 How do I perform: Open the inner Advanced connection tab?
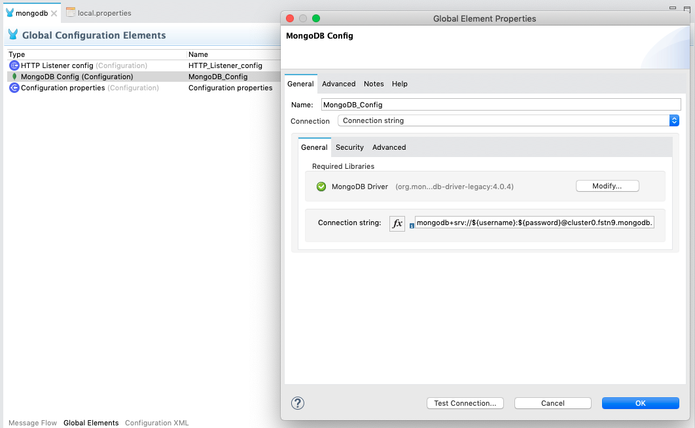389,147
